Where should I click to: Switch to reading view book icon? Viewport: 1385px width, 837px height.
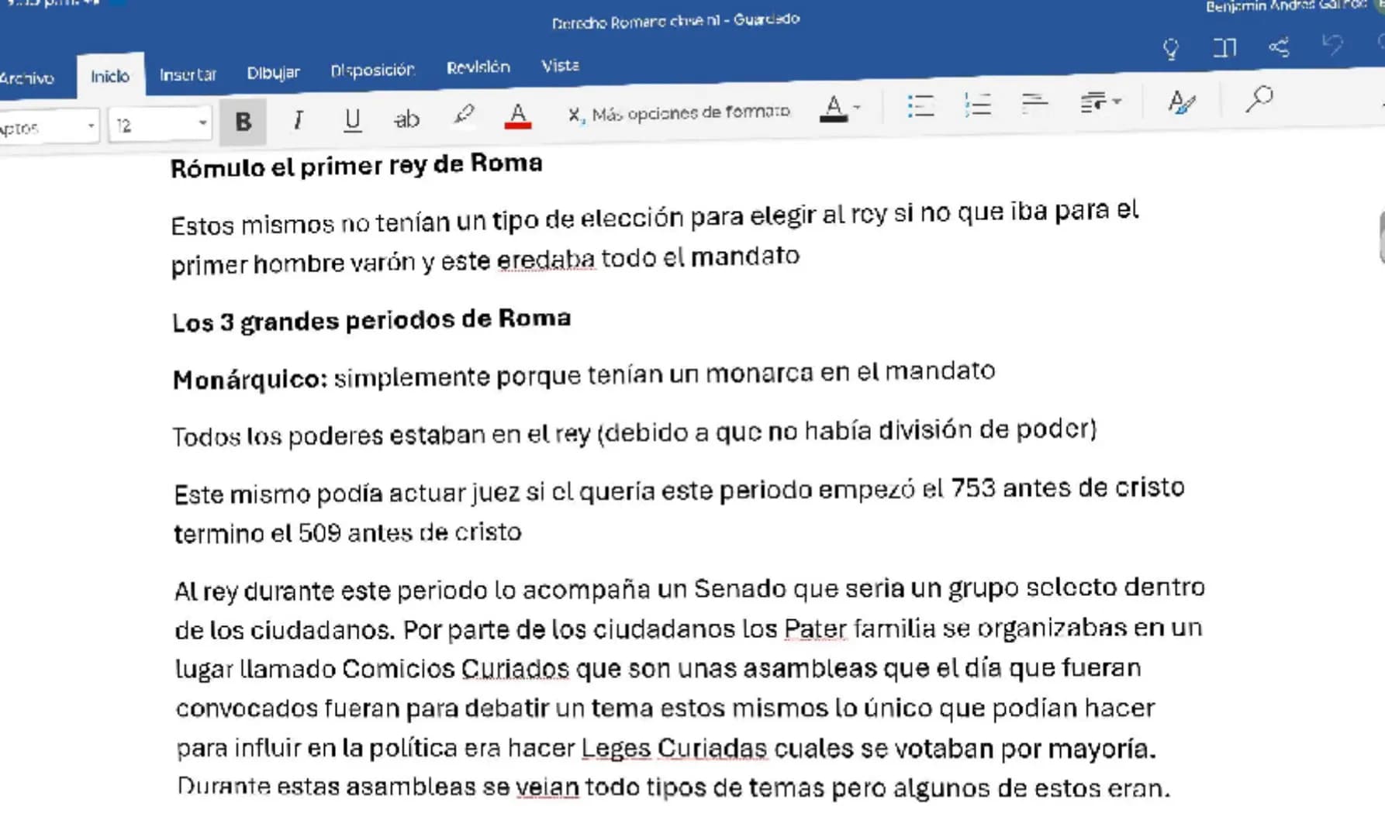(1225, 48)
